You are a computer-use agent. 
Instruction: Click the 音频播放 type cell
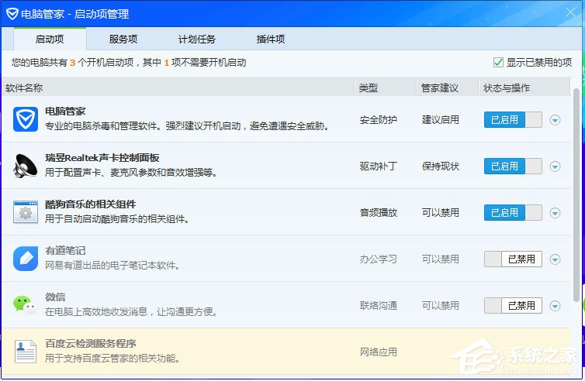tap(379, 213)
